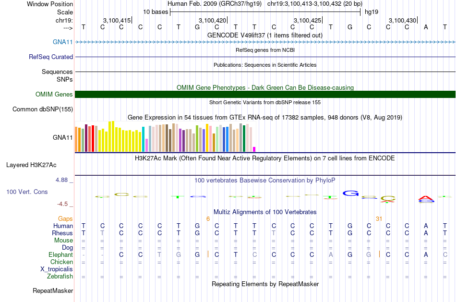Click the dark green OMIM Genes bar

(x=265, y=94)
